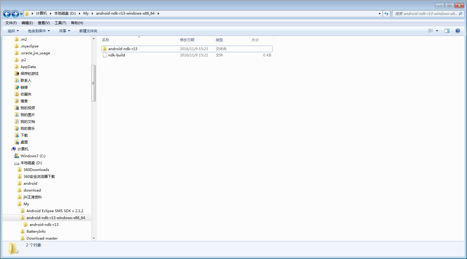Open the 组织 dropdown

(x=13, y=31)
